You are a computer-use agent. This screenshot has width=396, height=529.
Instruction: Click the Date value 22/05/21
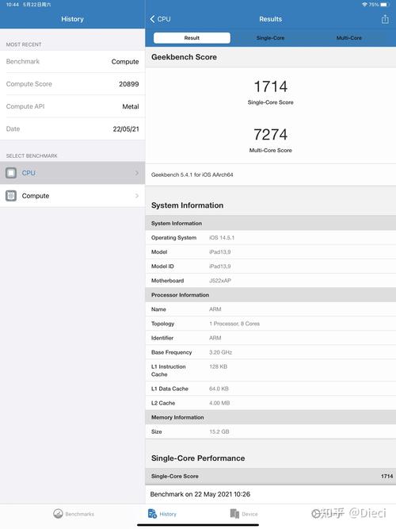click(126, 128)
